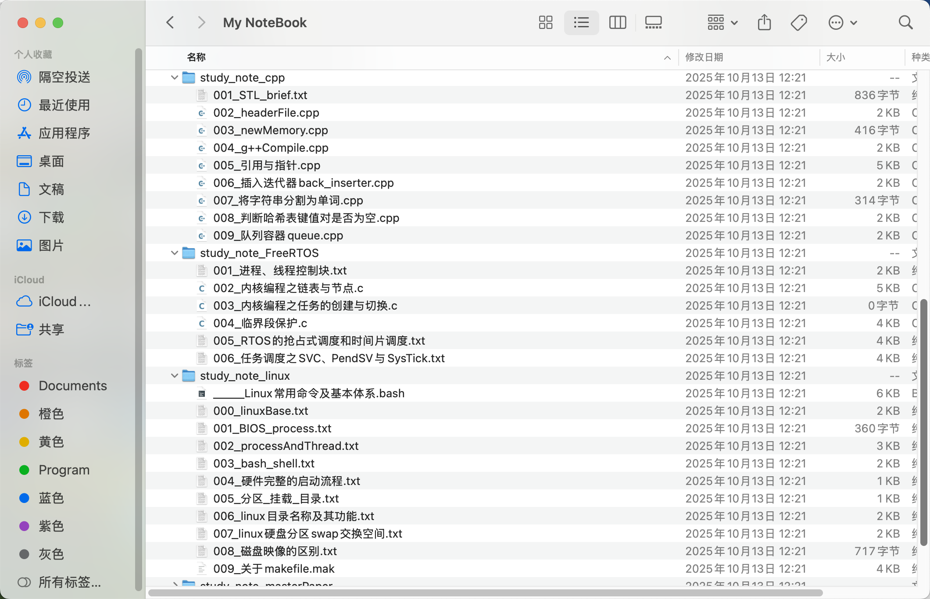
Task: Sort by the 大小 column header
Action: 836,57
